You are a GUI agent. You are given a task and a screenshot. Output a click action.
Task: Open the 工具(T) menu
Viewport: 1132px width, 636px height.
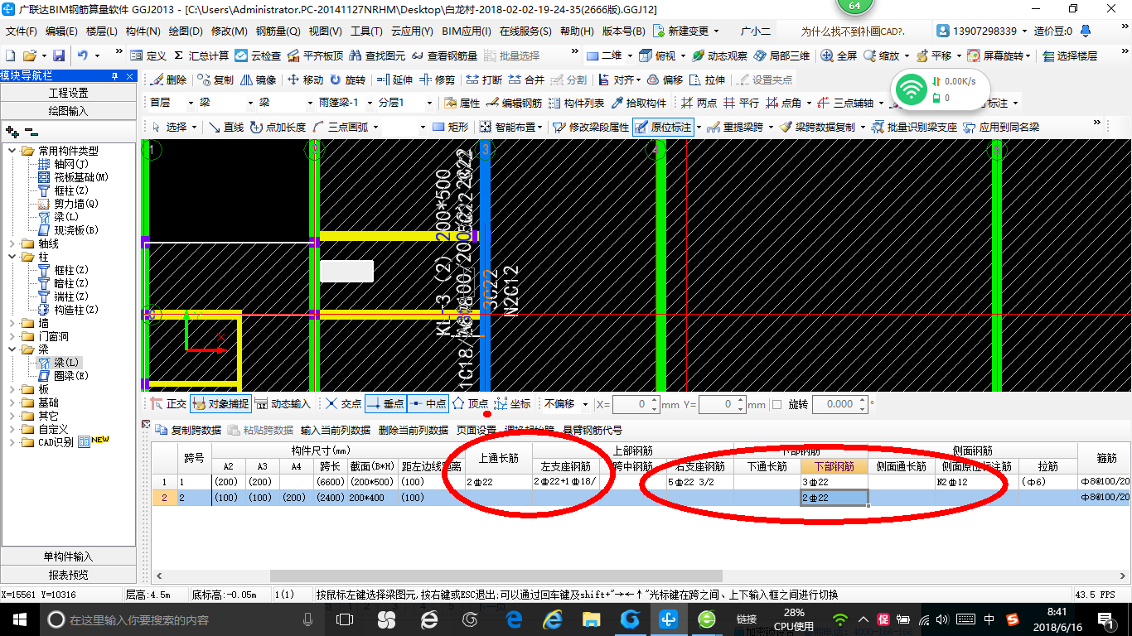tap(367, 31)
